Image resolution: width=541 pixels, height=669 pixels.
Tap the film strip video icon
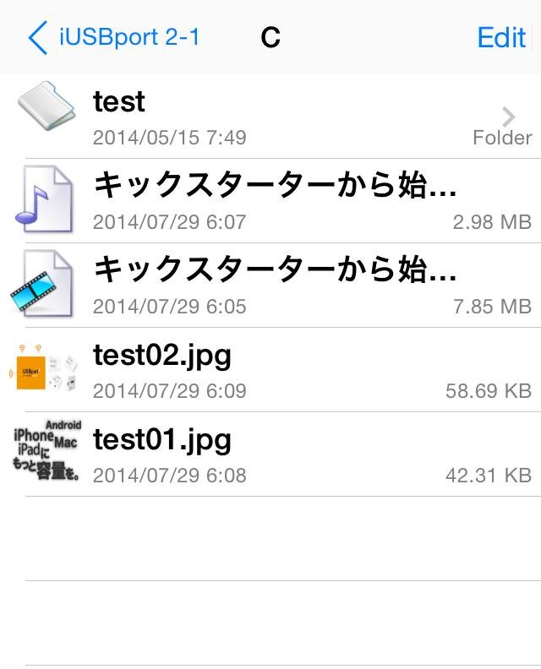click(x=41, y=284)
